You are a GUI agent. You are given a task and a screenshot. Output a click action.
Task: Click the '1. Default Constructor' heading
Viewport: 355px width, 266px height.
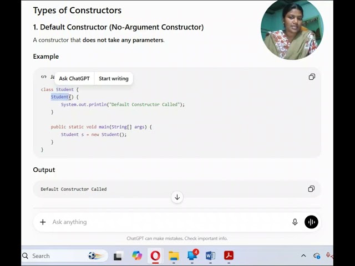tap(118, 27)
